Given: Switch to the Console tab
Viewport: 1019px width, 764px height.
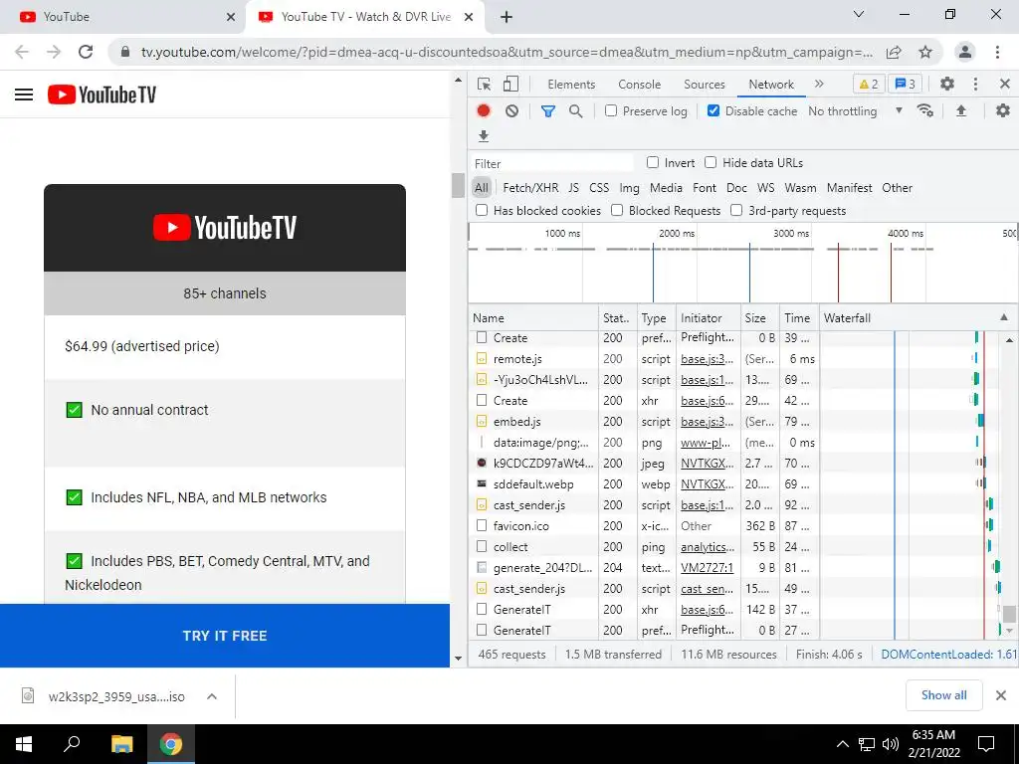Looking at the screenshot, I should click(640, 84).
